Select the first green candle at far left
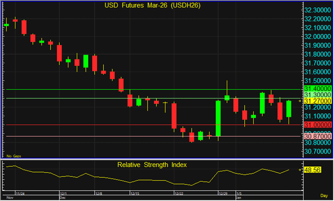This screenshot has width=334, height=201. (6, 24)
